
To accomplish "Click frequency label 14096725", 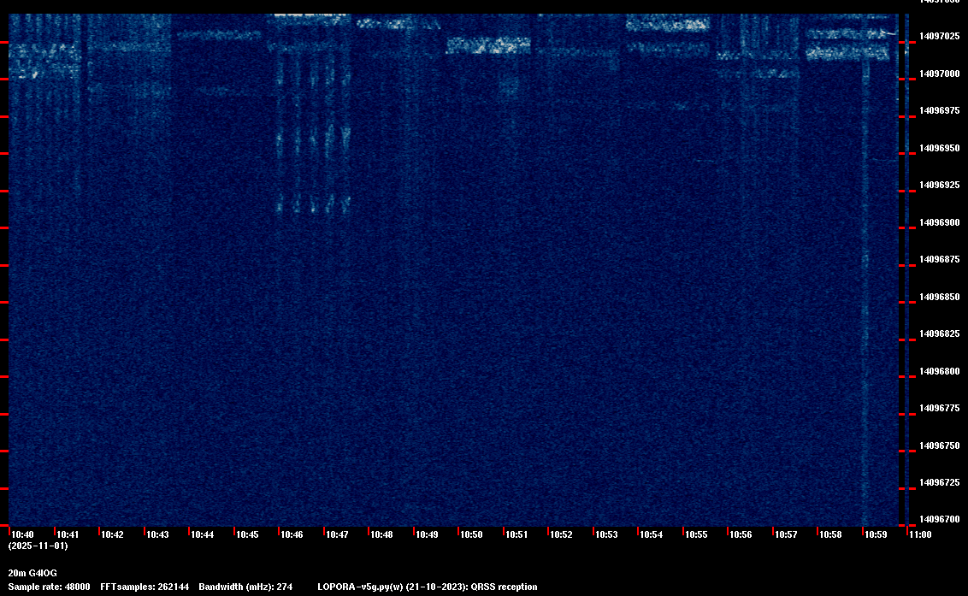I will click(x=940, y=482).
